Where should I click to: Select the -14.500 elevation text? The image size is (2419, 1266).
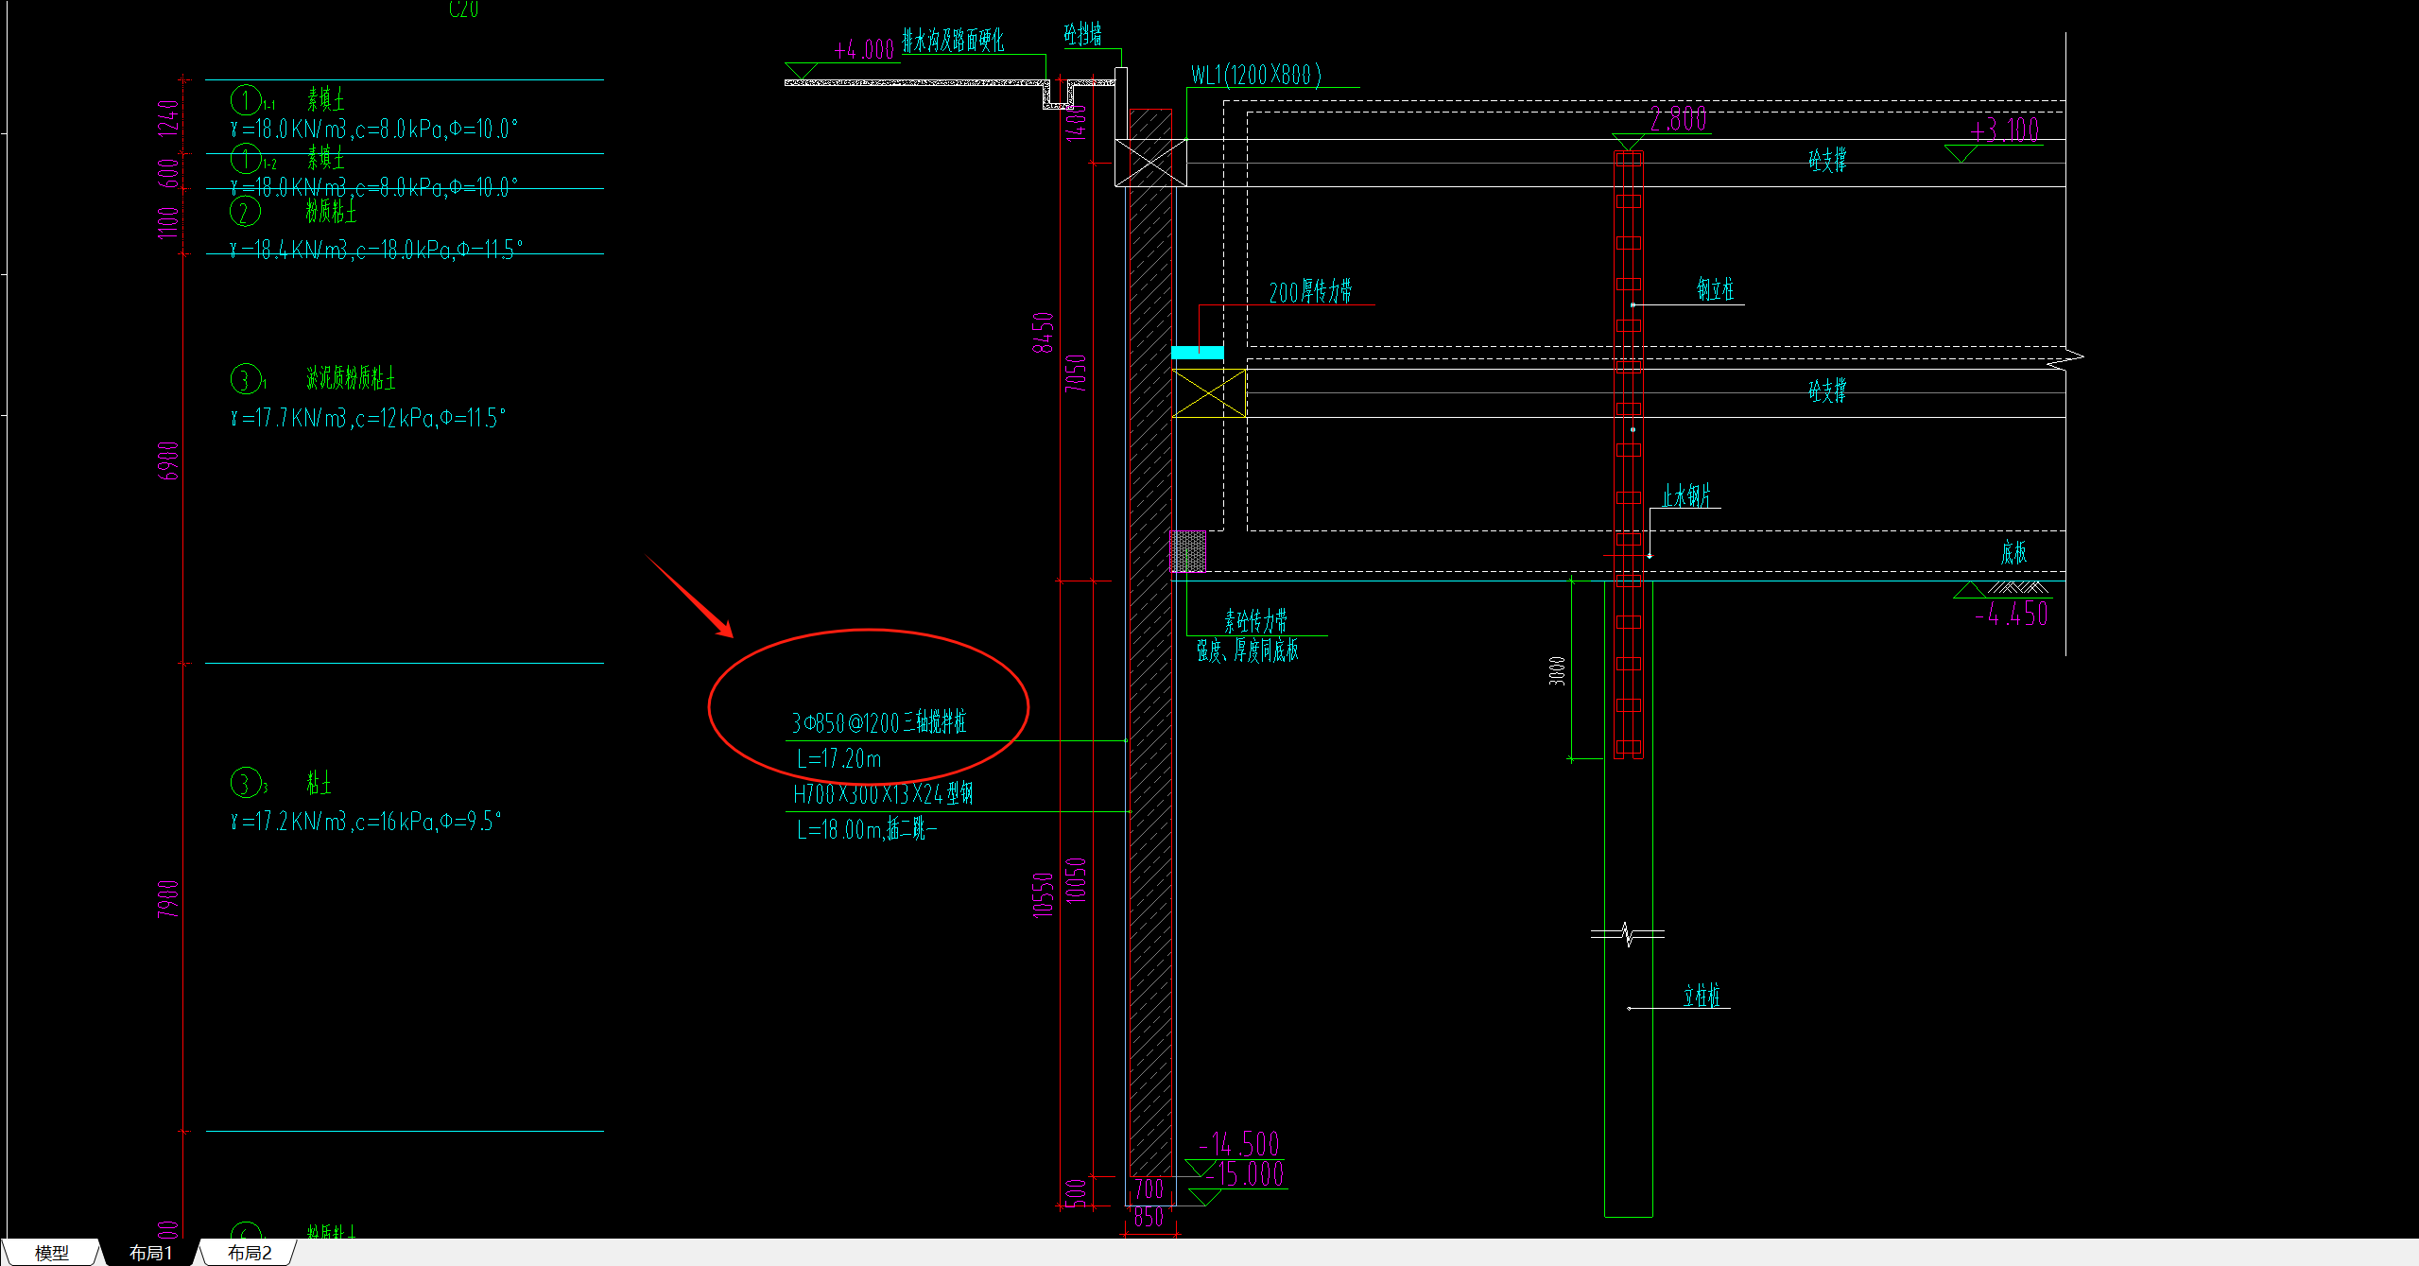pos(1239,1145)
